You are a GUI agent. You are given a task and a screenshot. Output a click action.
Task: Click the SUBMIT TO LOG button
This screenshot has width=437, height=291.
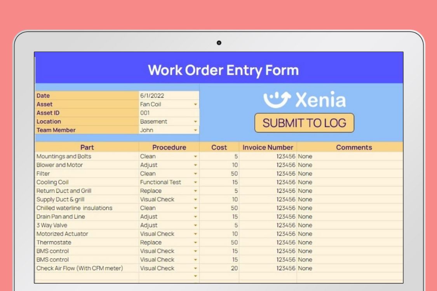tap(304, 123)
